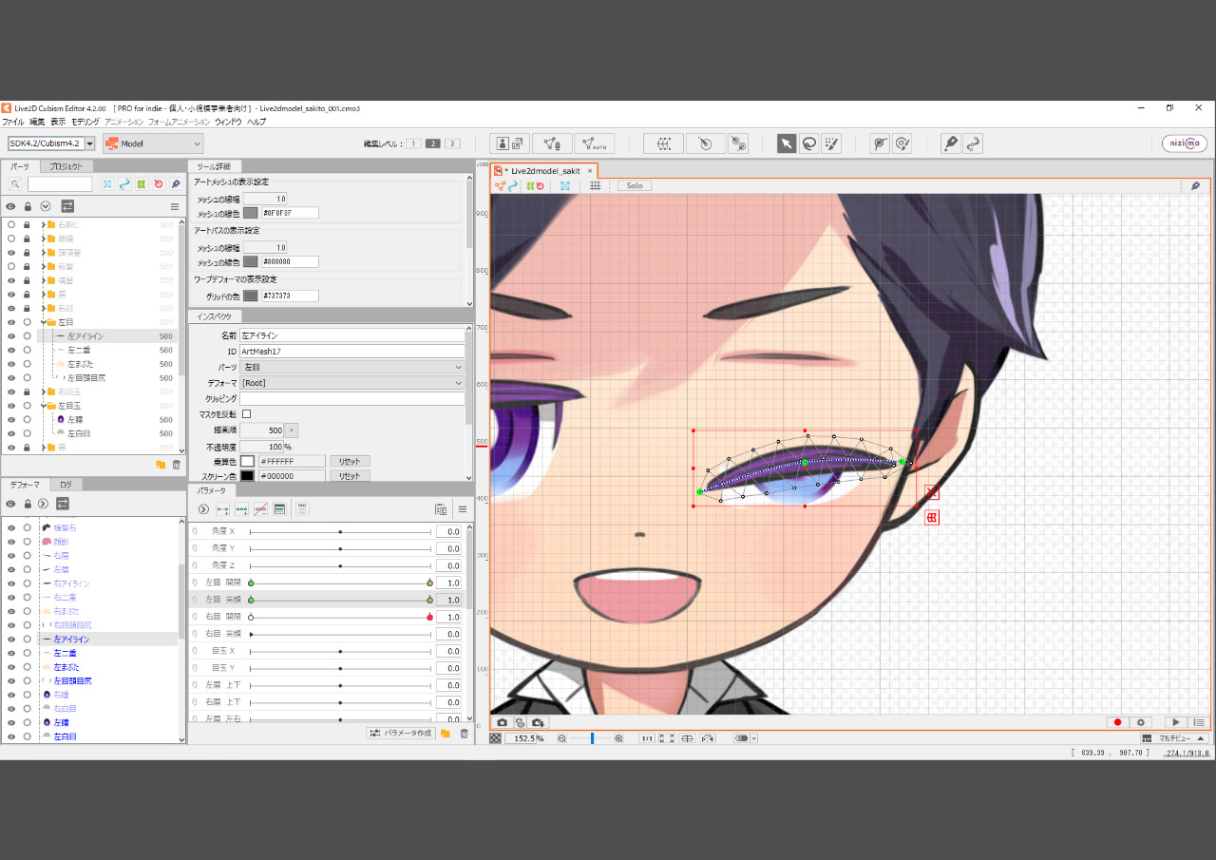Toggle visibility of 右腕C folder

click(11, 224)
